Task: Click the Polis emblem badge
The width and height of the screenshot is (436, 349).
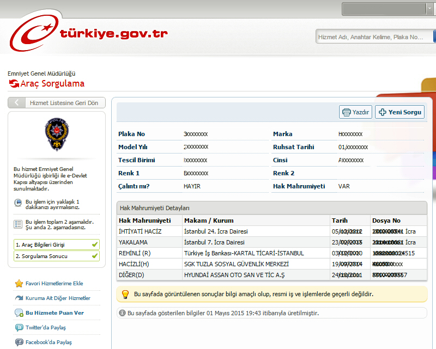Action: (57, 134)
